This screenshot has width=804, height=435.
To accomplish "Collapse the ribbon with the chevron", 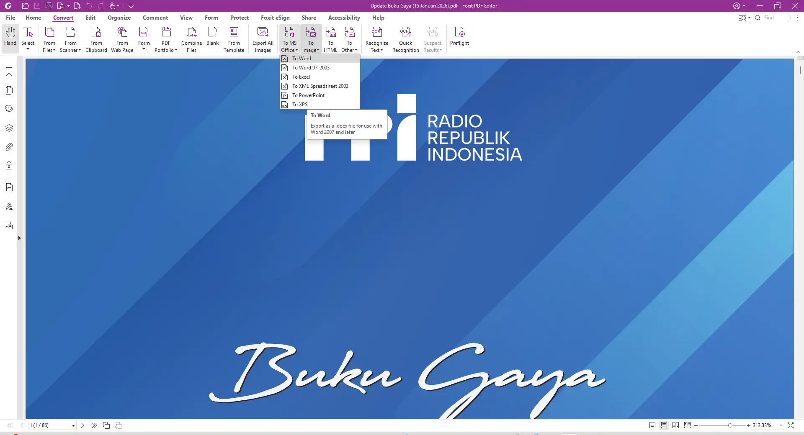I will [x=798, y=52].
